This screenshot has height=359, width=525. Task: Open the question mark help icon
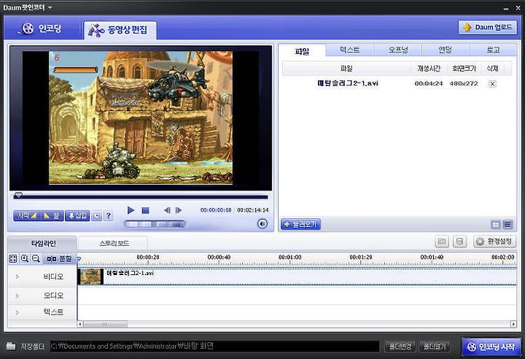[109, 216]
